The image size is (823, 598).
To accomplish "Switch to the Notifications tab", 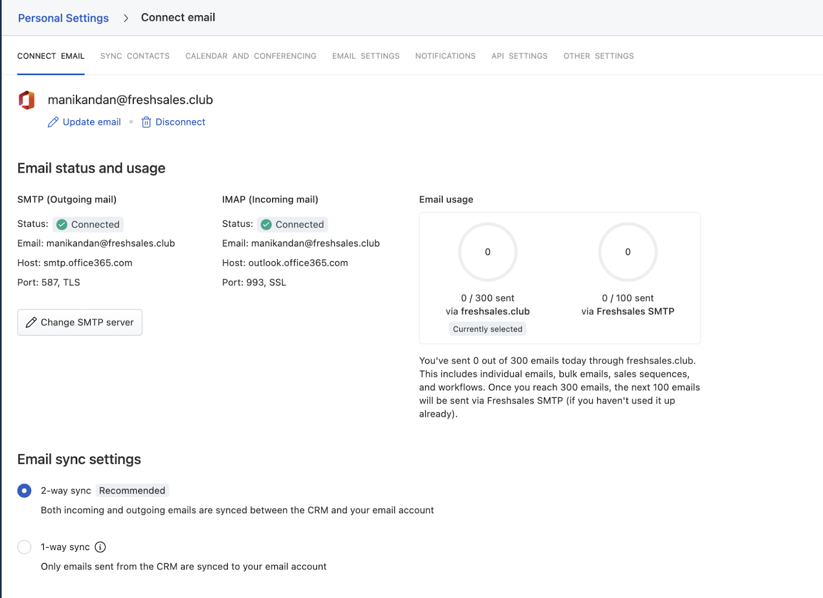I will [445, 56].
